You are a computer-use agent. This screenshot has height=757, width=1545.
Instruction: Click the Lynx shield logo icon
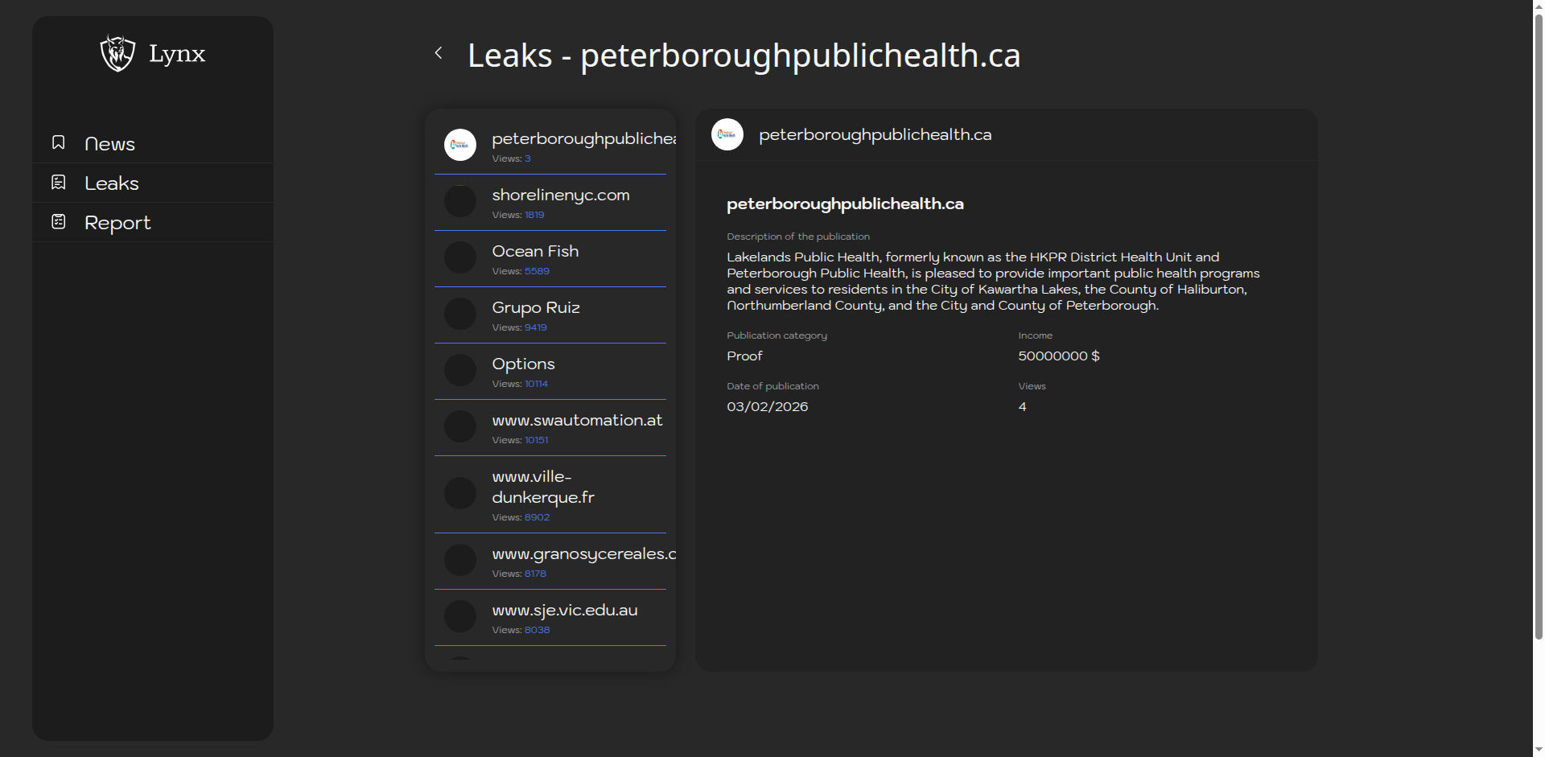pyautogui.click(x=117, y=54)
